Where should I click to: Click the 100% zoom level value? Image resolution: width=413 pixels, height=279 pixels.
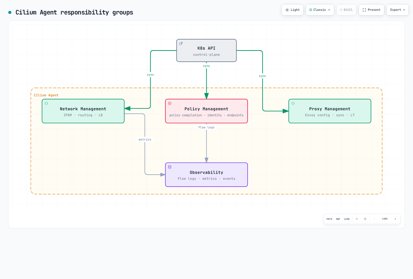385,219
